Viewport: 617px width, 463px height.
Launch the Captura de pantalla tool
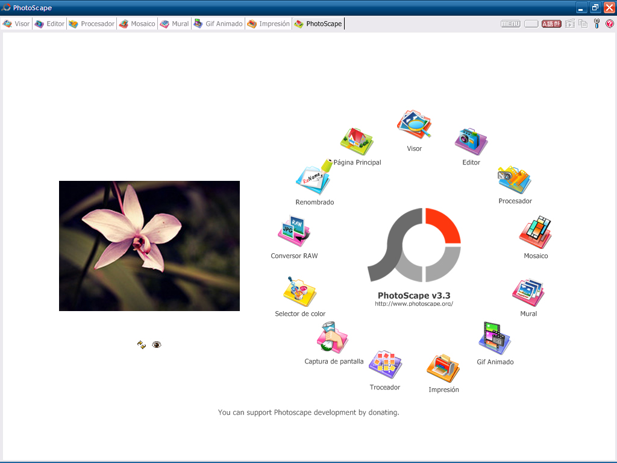333,338
